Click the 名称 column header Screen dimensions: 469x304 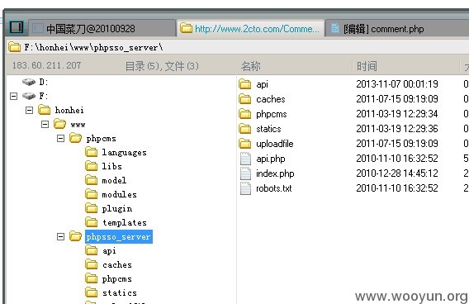click(x=251, y=66)
